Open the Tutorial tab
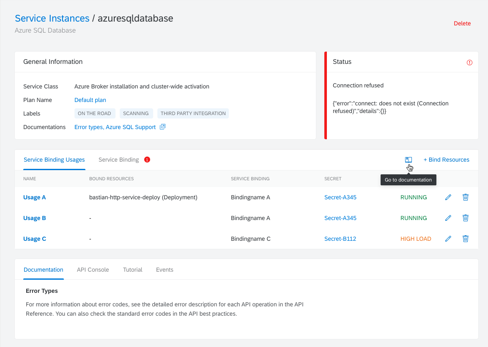 (x=133, y=270)
